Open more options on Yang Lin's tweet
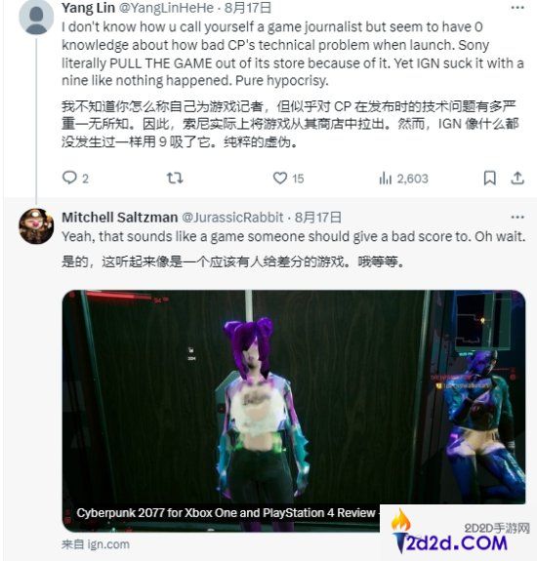 pos(517,8)
